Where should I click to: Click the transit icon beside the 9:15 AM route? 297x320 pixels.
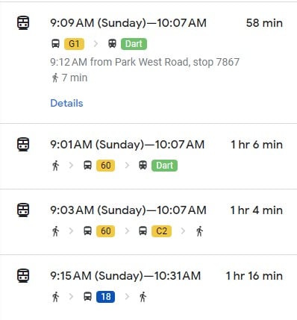tap(23, 276)
